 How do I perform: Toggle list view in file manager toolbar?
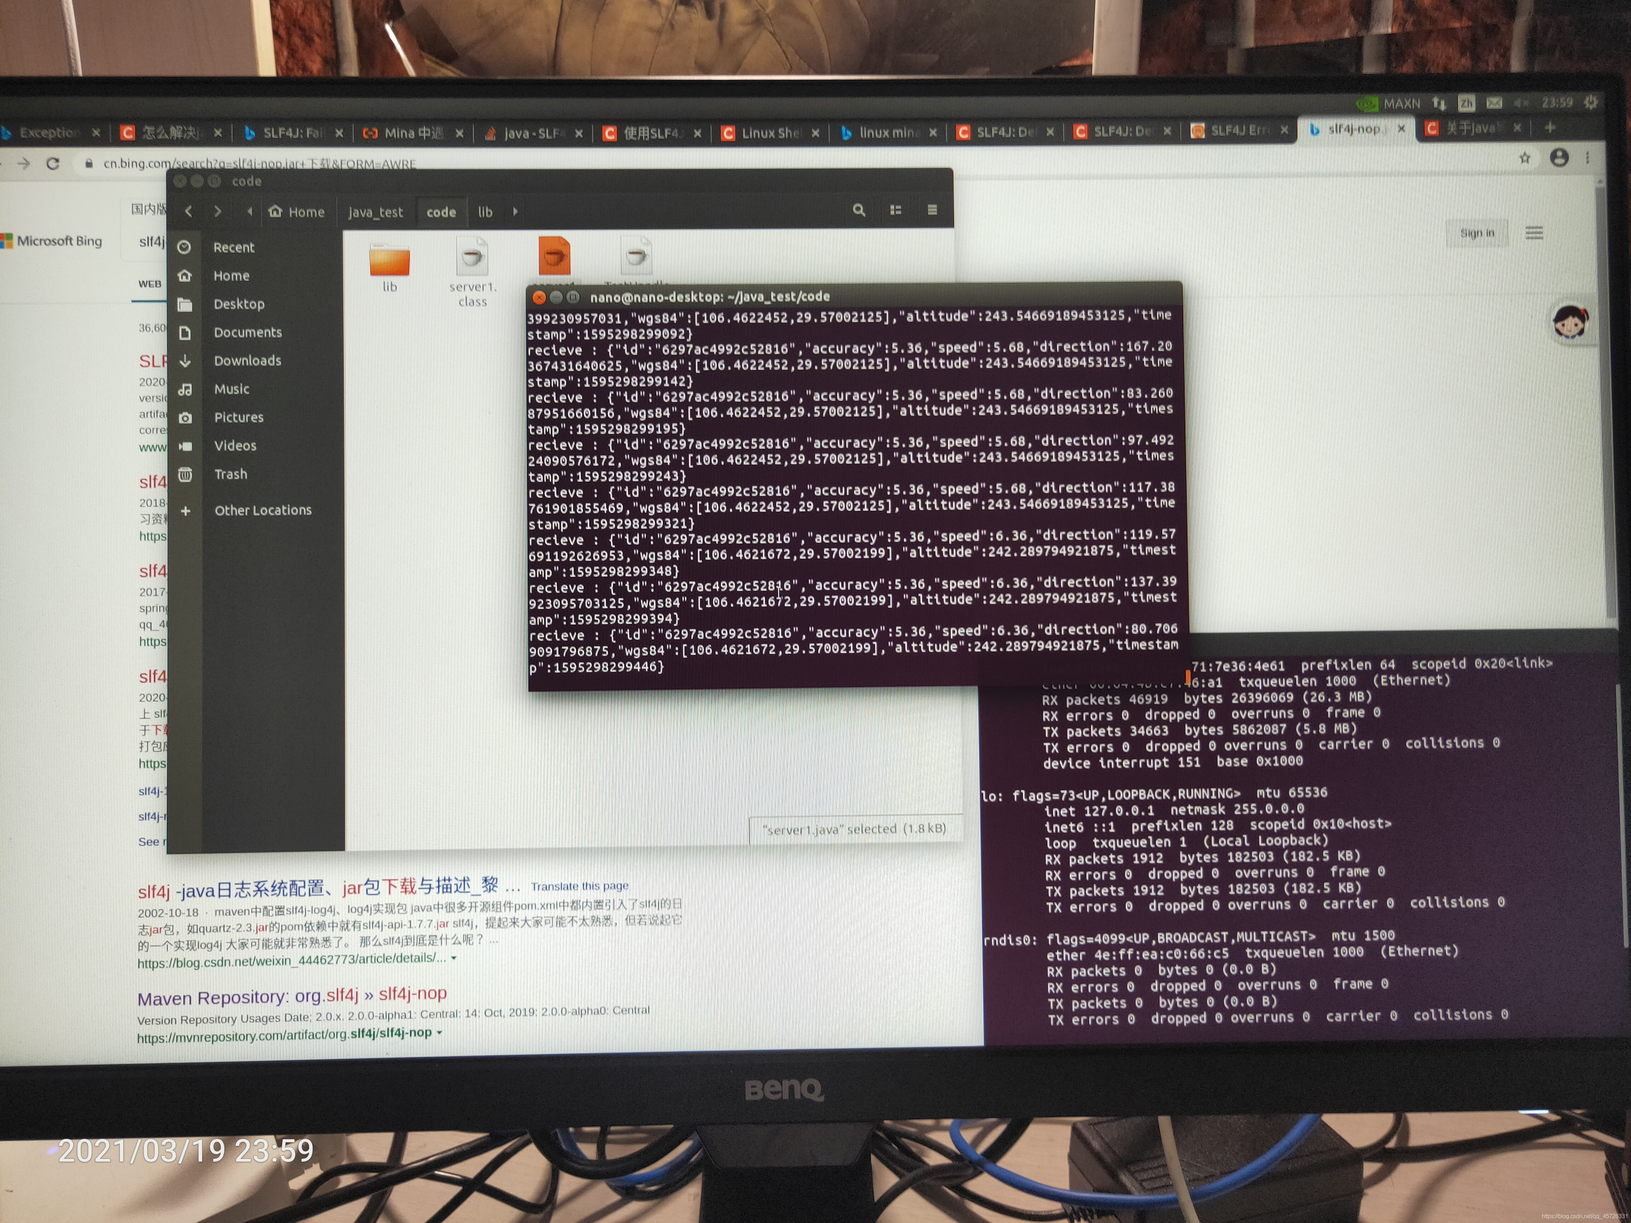point(896,210)
